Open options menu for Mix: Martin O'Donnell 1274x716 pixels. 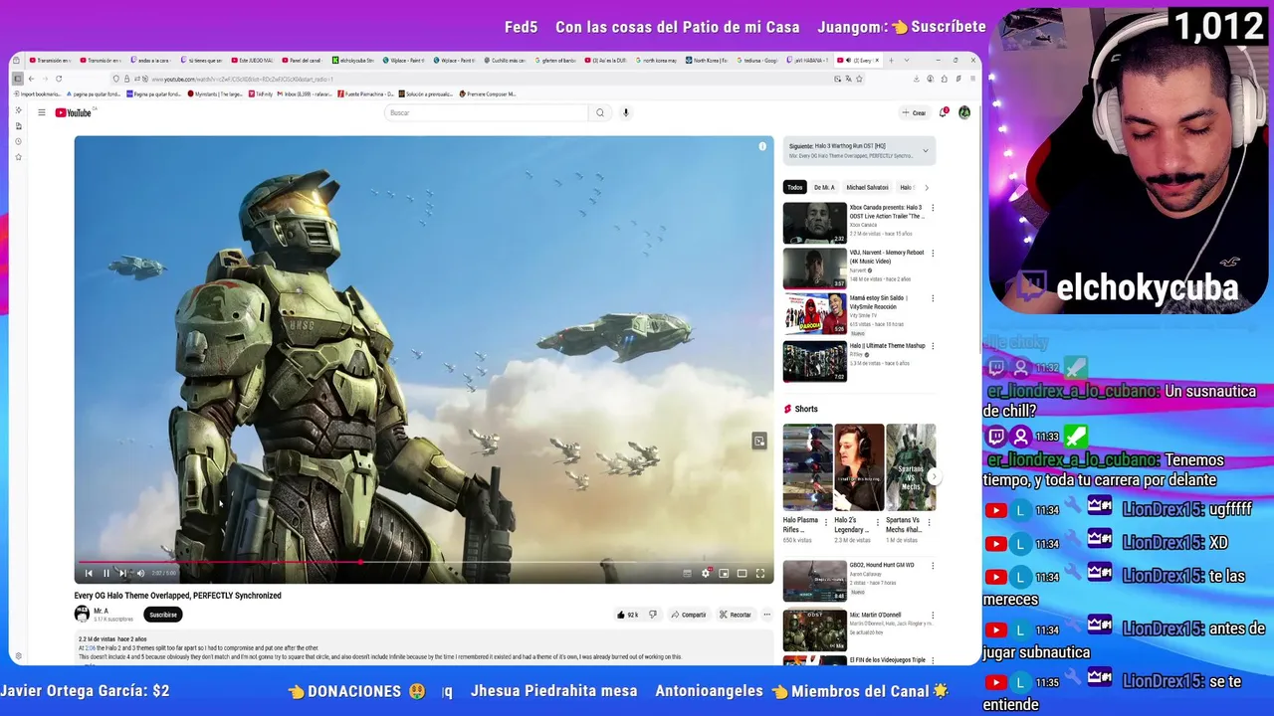tap(933, 615)
